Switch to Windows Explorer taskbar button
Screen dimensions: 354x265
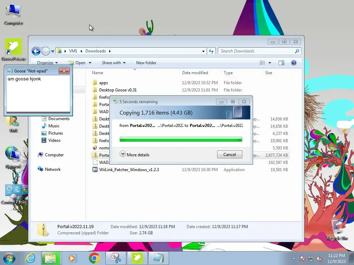51,258
